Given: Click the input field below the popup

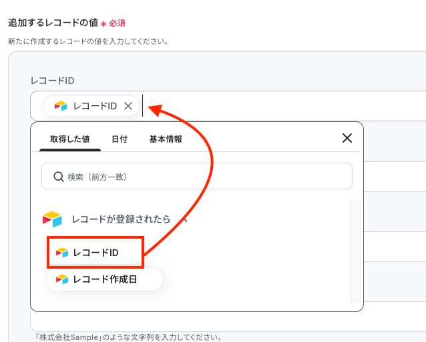Looking at the screenshot, I should point(228,321).
